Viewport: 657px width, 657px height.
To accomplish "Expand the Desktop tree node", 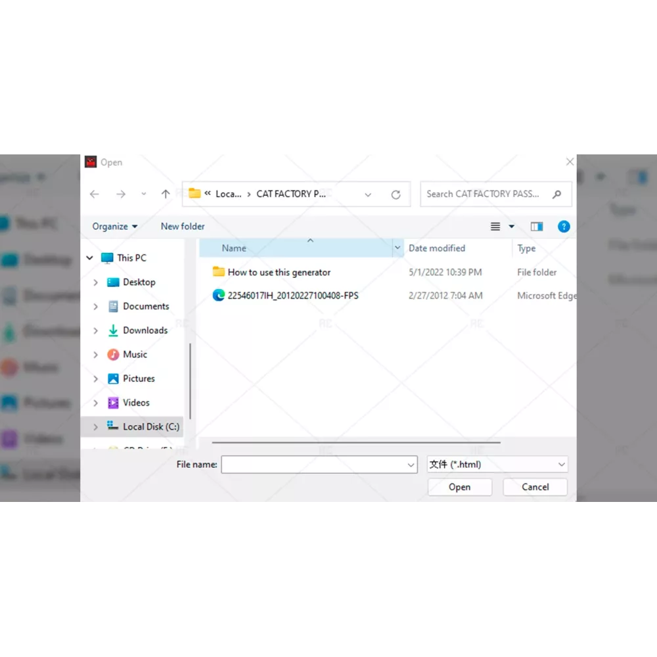I will [96, 283].
